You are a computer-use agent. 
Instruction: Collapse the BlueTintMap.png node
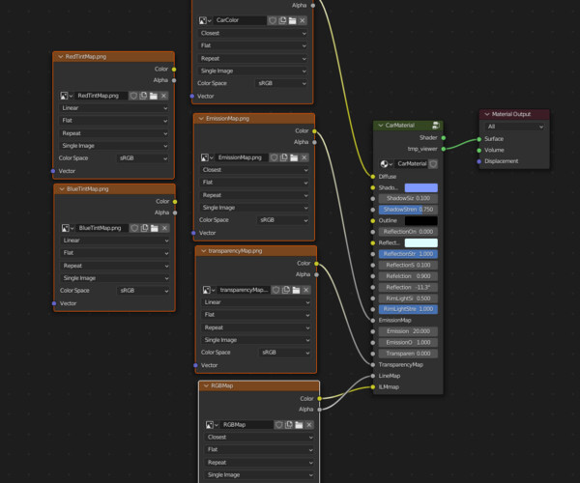pyautogui.click(x=62, y=189)
